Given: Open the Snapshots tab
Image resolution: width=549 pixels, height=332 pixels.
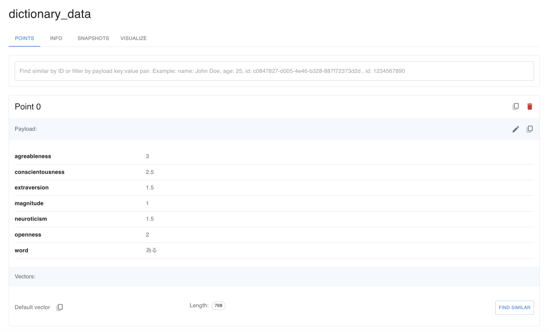Looking at the screenshot, I should [x=93, y=38].
